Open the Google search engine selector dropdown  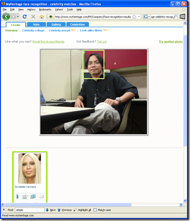146,17
